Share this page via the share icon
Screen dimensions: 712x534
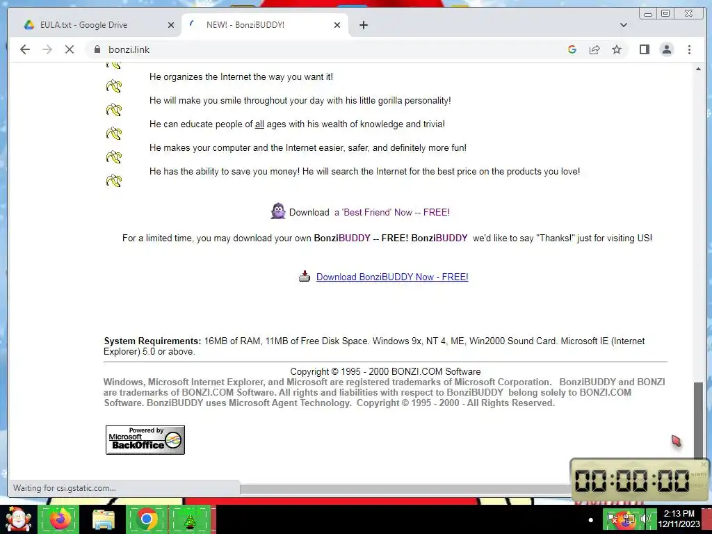(x=594, y=49)
